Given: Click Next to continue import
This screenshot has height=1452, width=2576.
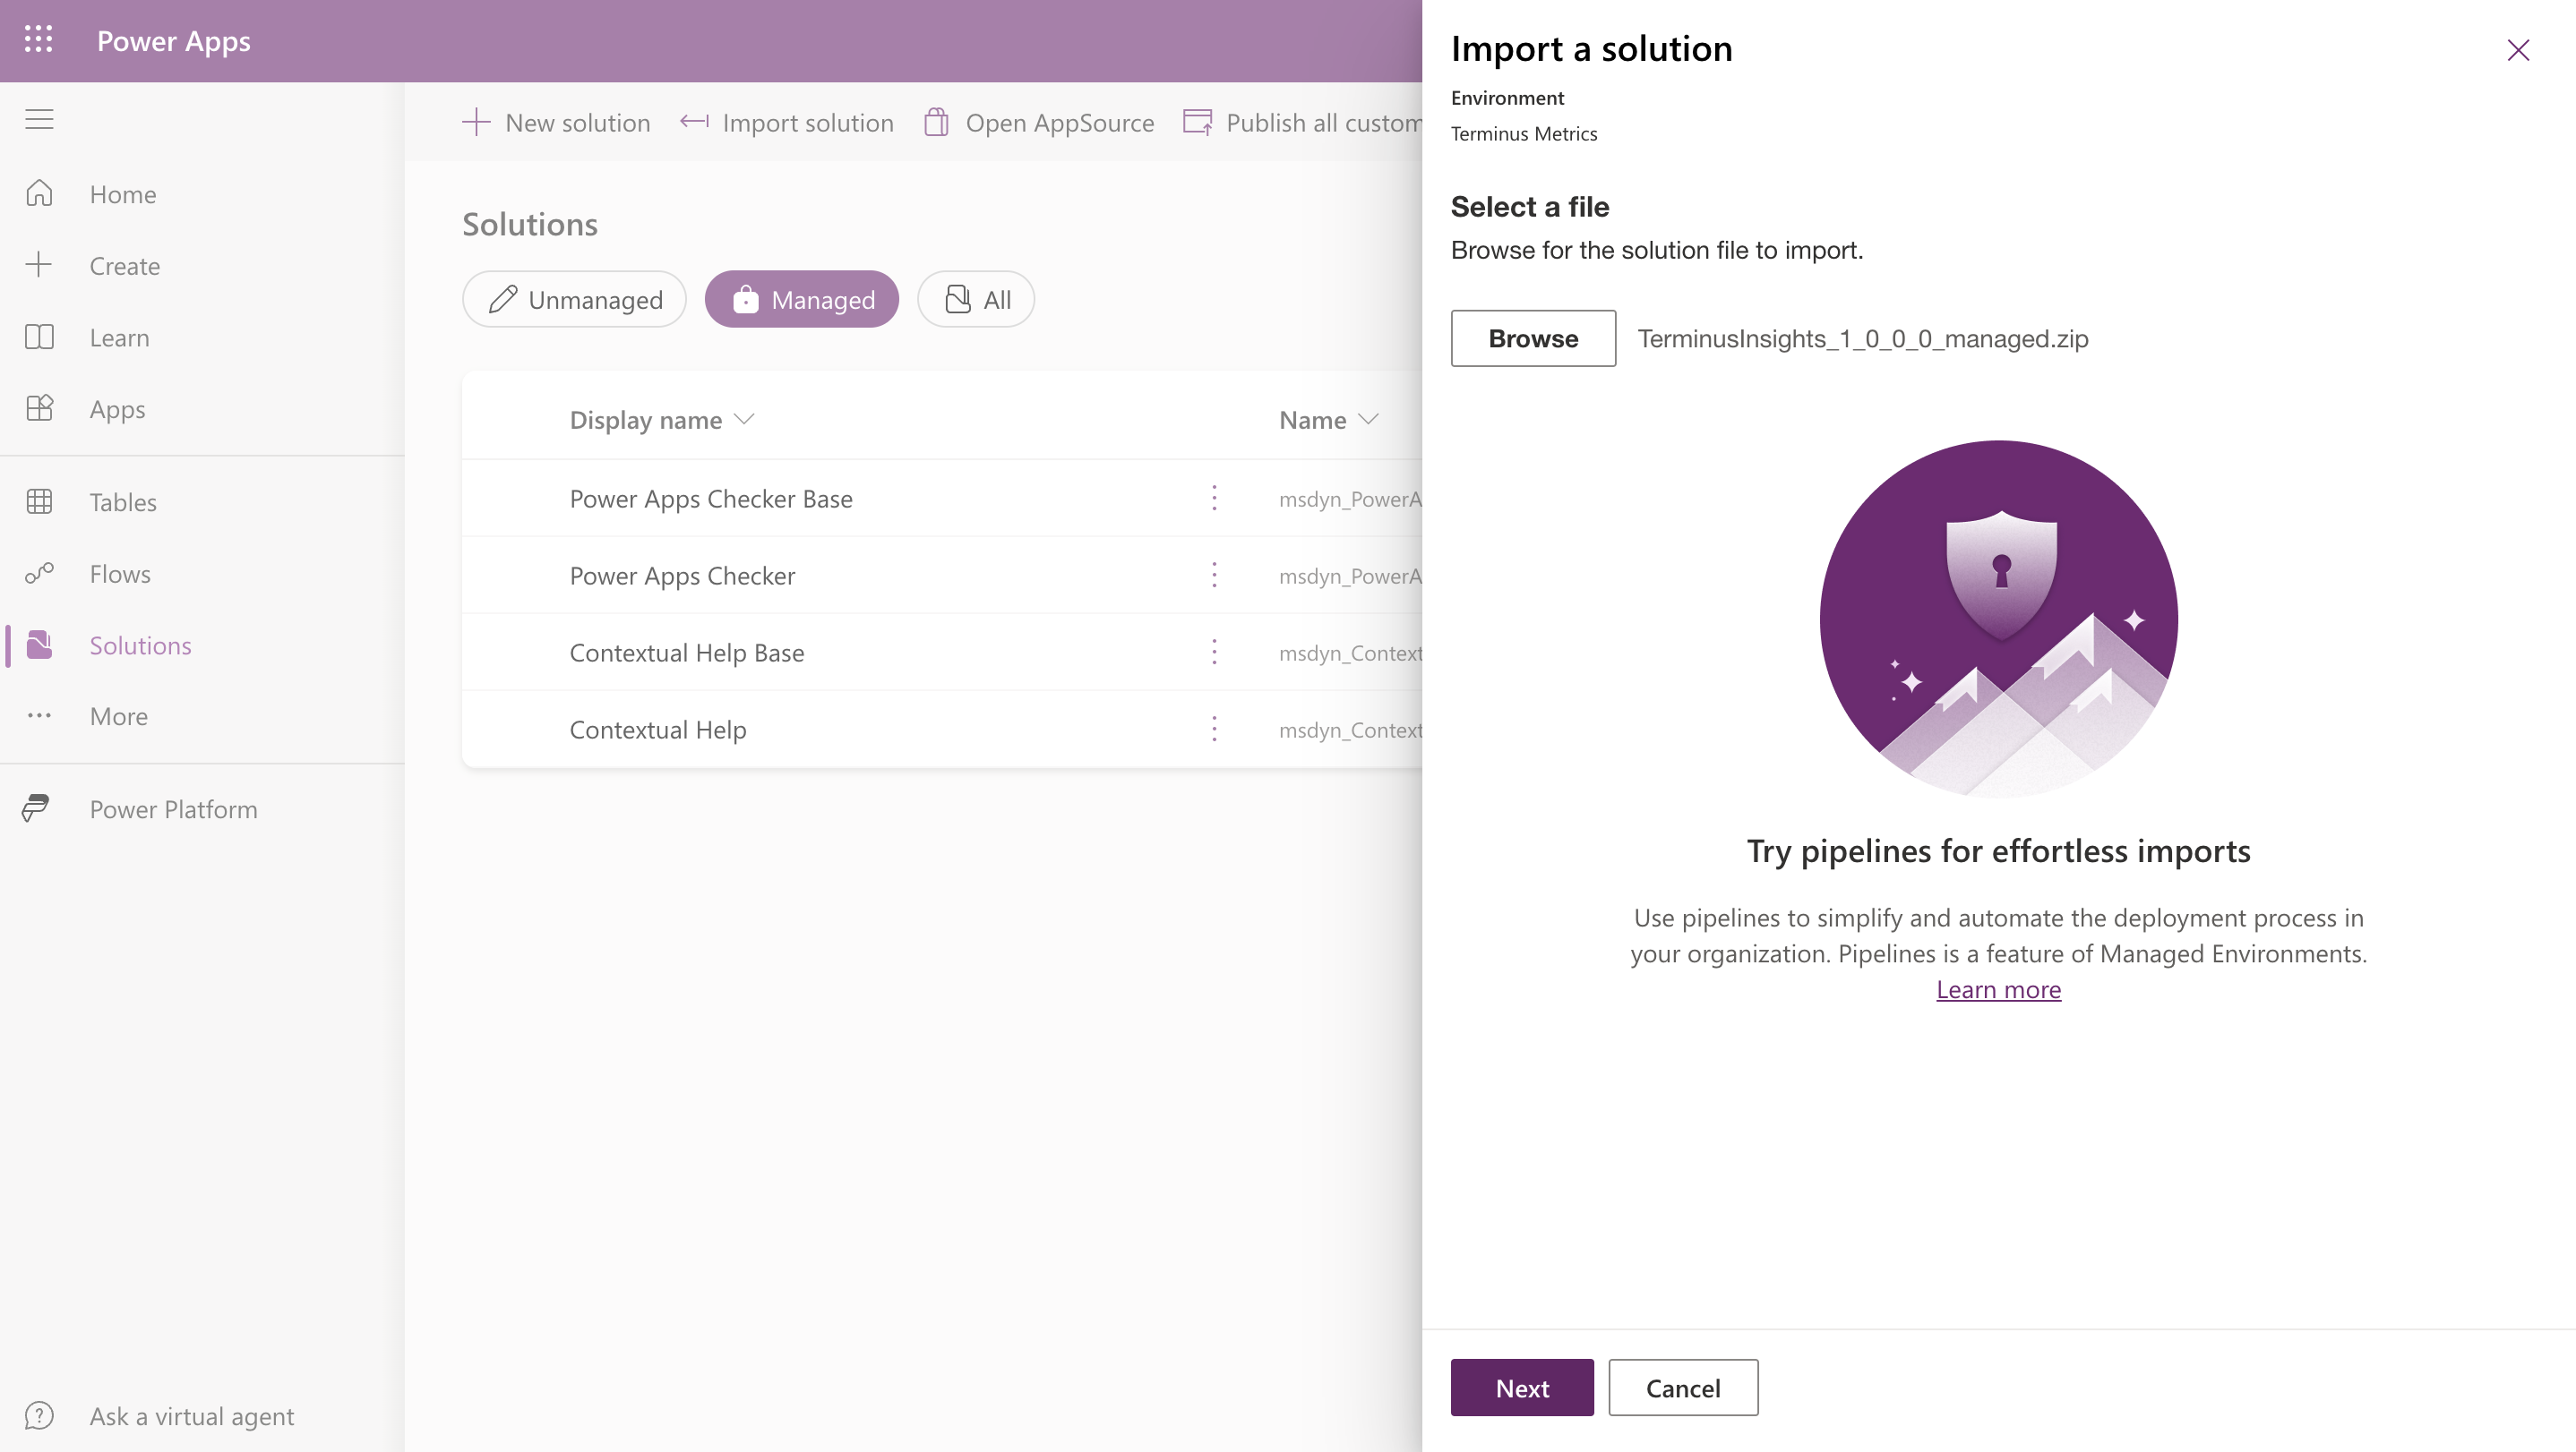Looking at the screenshot, I should (1522, 1387).
